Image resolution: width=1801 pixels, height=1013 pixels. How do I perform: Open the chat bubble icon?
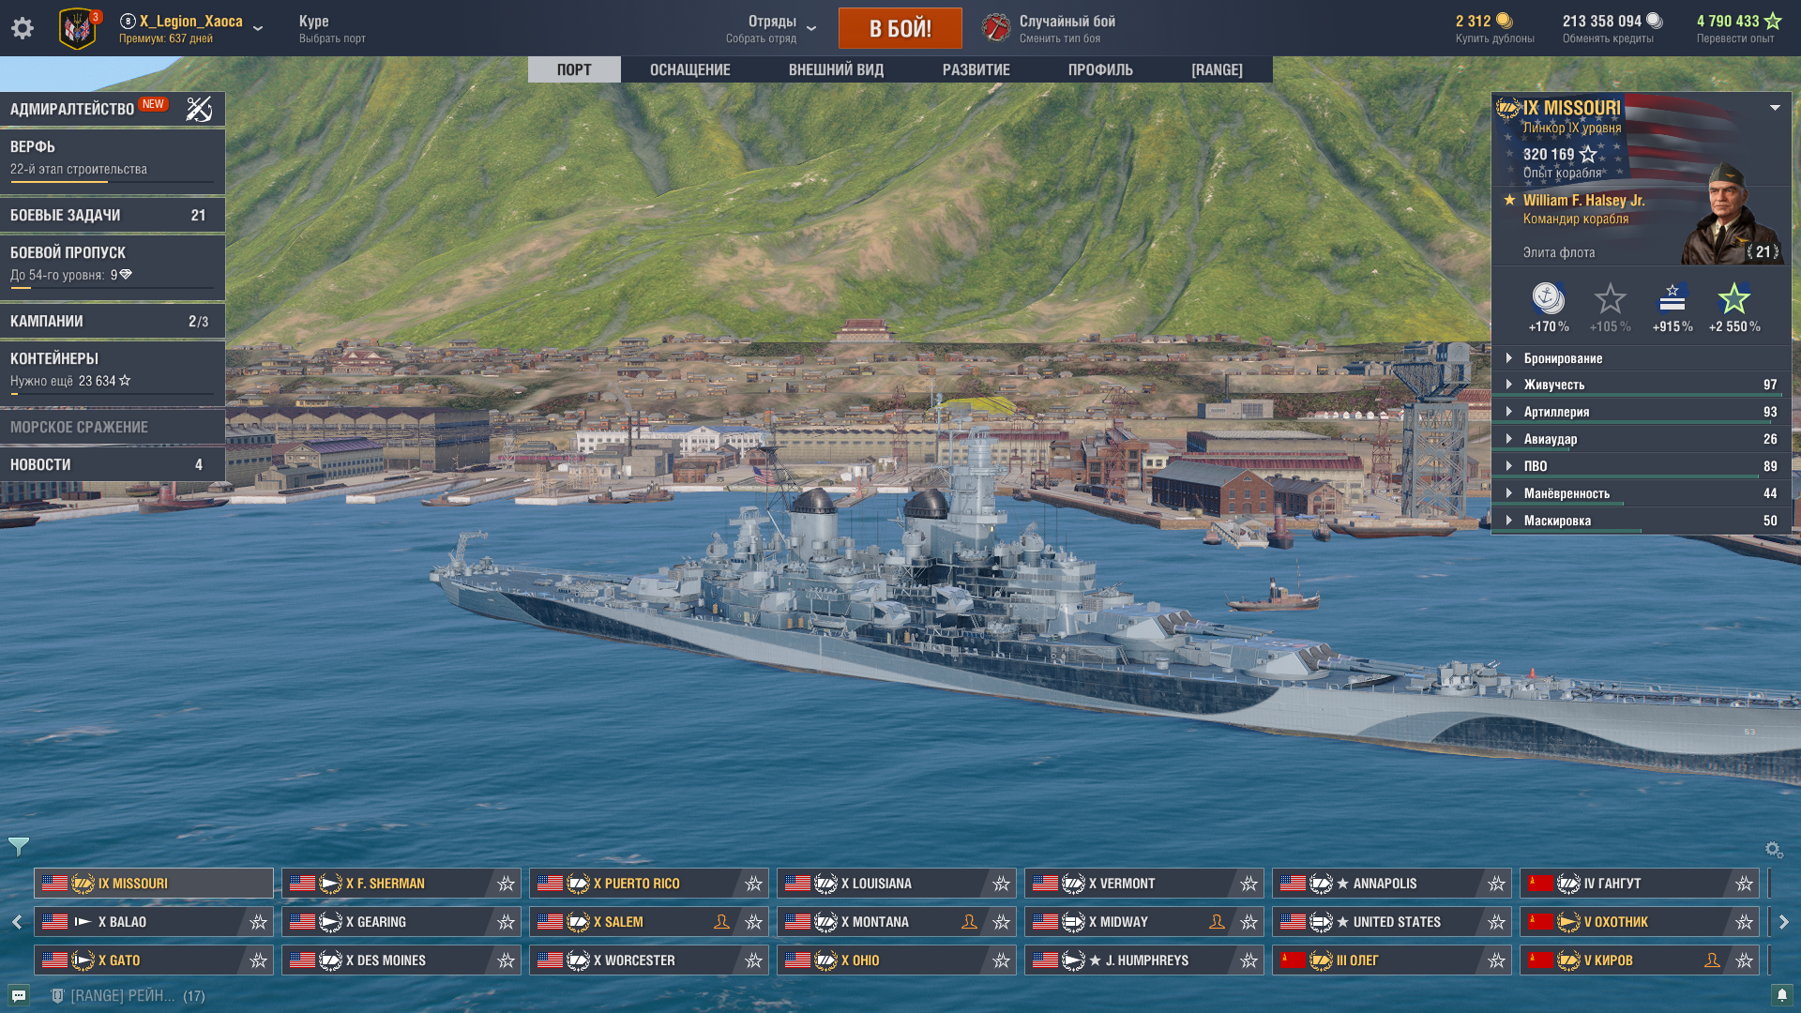pos(19,995)
